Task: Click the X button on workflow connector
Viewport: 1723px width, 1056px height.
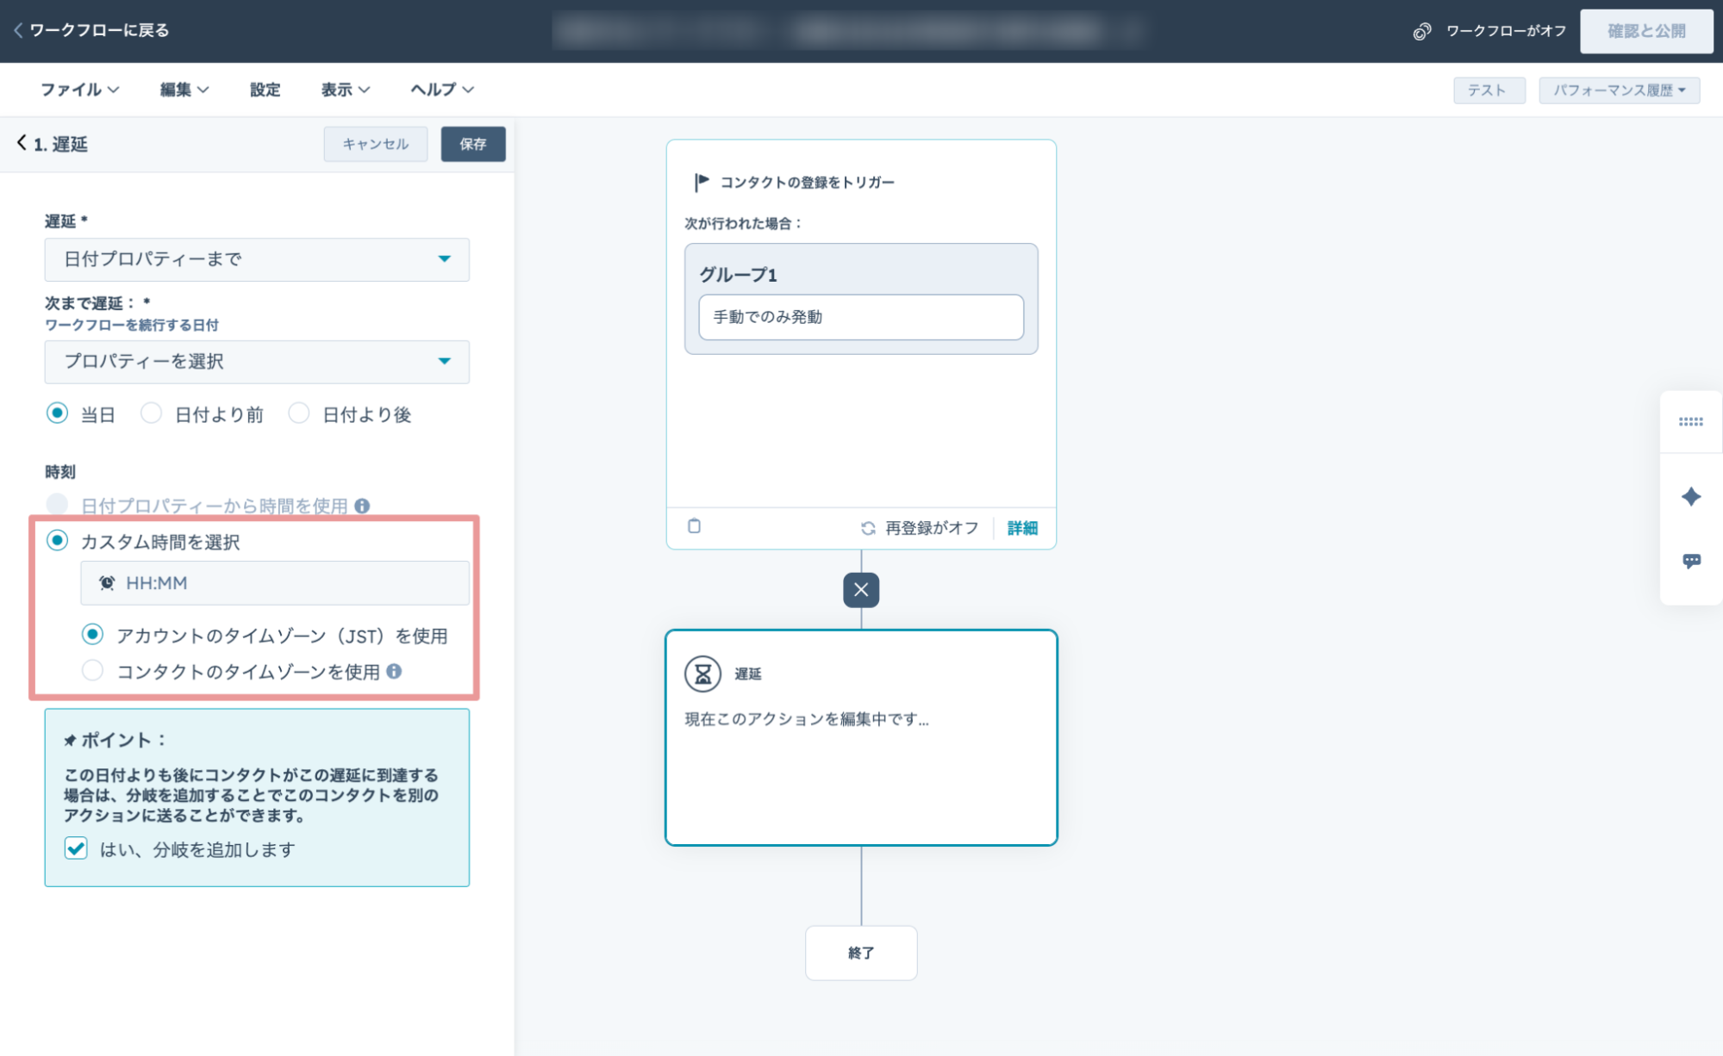Action: (x=860, y=590)
